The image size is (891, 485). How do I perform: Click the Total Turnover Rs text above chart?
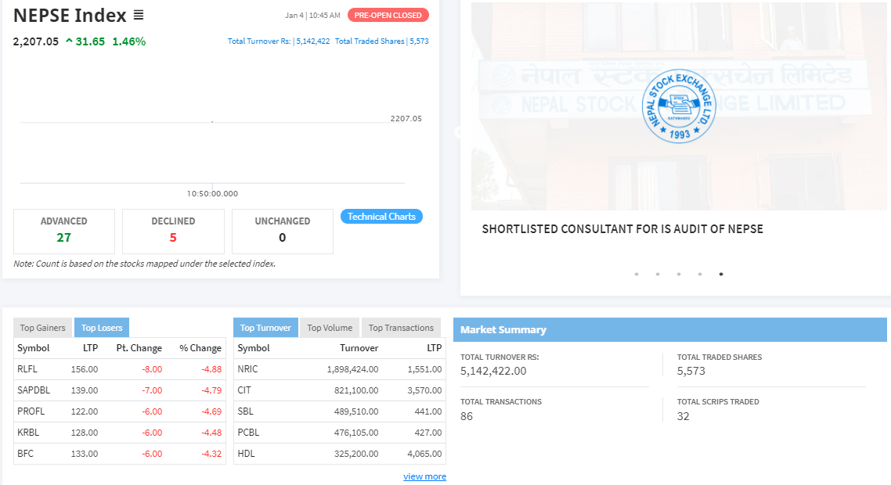pyautogui.click(x=279, y=41)
